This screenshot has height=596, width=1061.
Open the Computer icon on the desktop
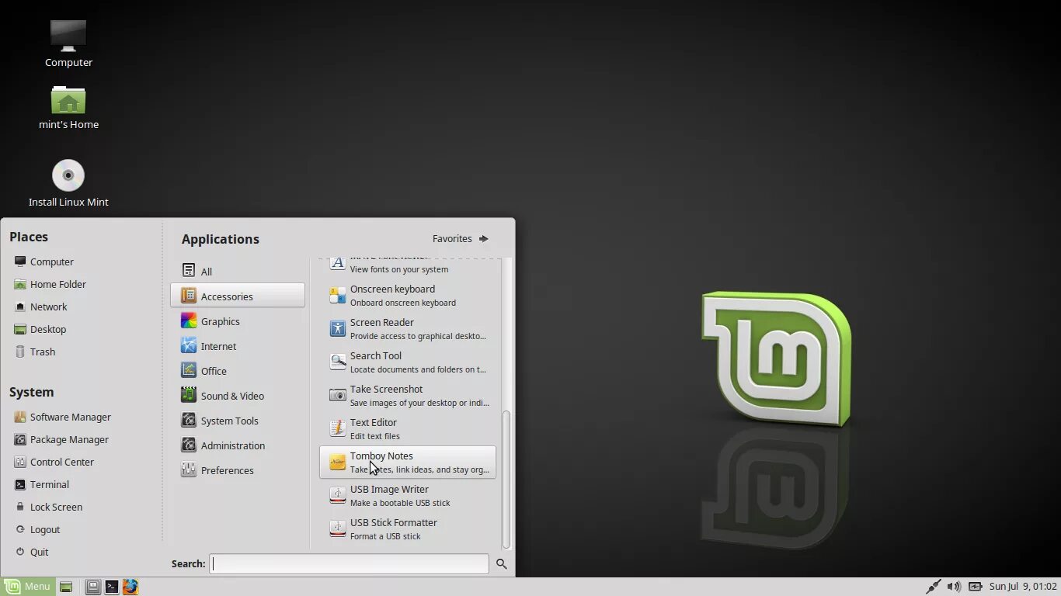tap(68, 43)
